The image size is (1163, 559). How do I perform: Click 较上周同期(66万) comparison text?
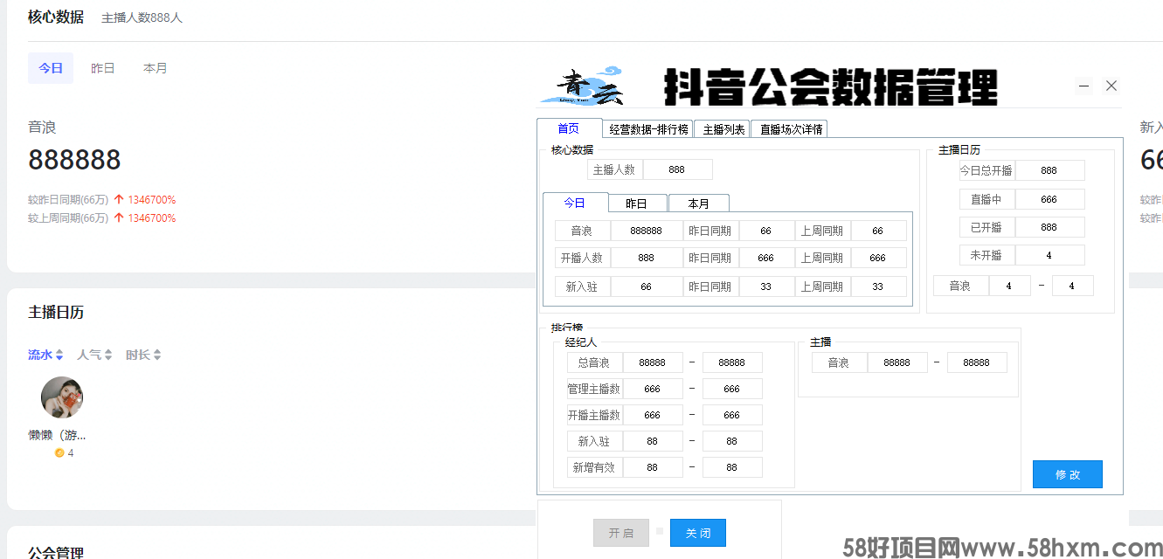point(68,218)
